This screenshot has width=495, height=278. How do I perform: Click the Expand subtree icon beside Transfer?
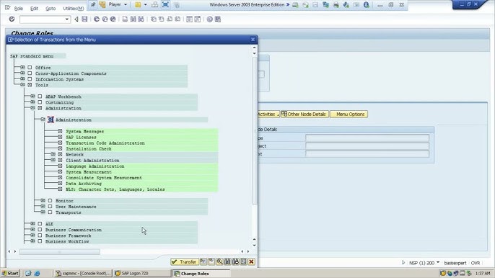pos(203,261)
